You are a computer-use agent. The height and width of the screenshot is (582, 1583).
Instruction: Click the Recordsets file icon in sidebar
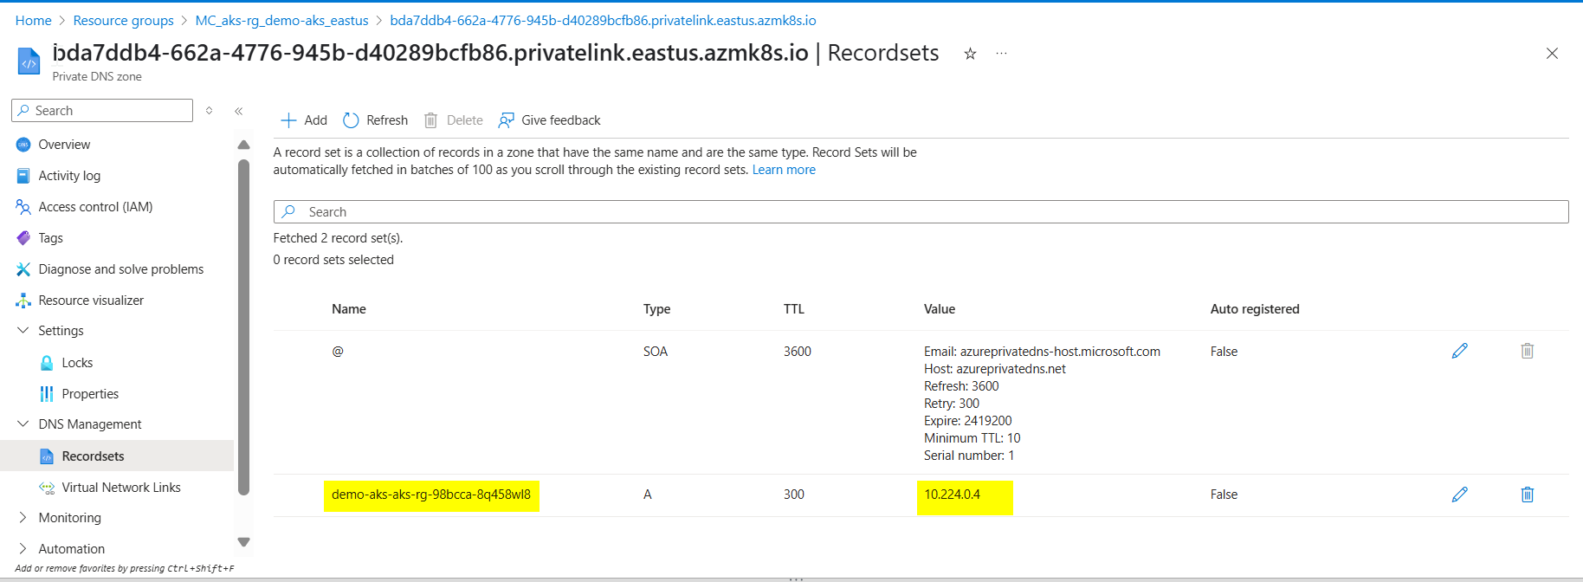pyautogui.click(x=47, y=456)
